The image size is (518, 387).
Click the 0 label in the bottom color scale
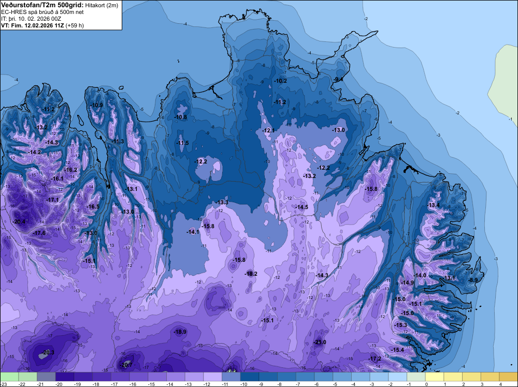point(426,384)
